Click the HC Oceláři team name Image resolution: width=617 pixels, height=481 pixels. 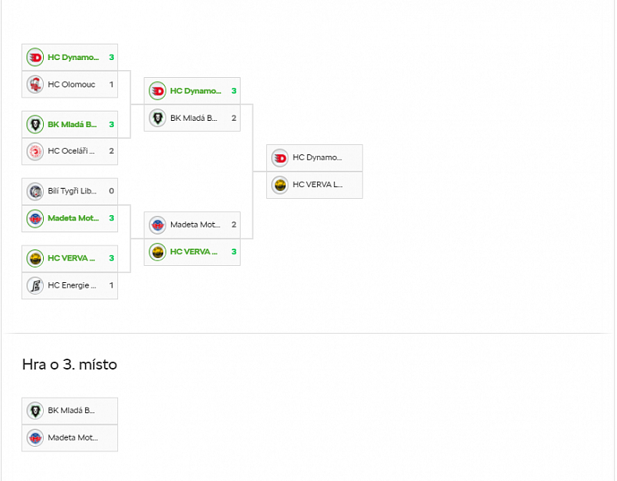tap(71, 151)
